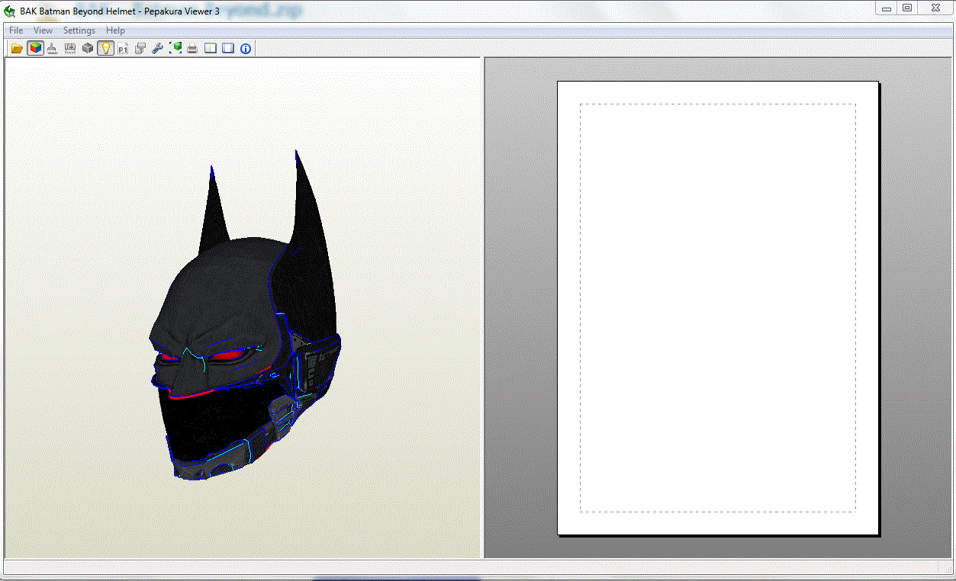Image resolution: width=956 pixels, height=581 pixels.
Task: Toggle the light bulb lighting button
Action: pyautogui.click(x=105, y=49)
